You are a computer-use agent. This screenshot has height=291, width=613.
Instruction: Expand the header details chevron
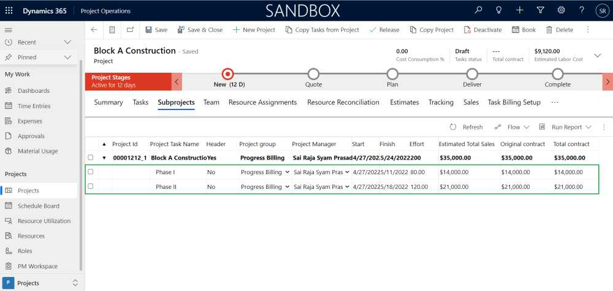(x=597, y=56)
